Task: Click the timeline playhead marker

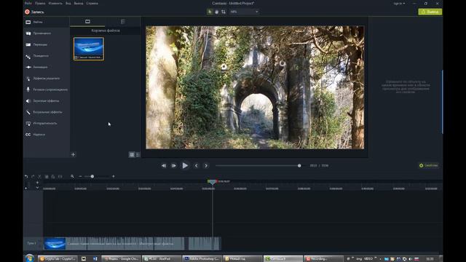Action: (x=212, y=182)
